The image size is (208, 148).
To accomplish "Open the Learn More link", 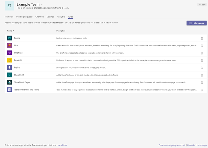I will click(62, 145).
